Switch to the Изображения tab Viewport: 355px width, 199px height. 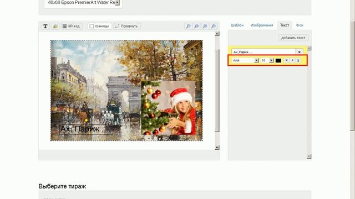(262, 25)
